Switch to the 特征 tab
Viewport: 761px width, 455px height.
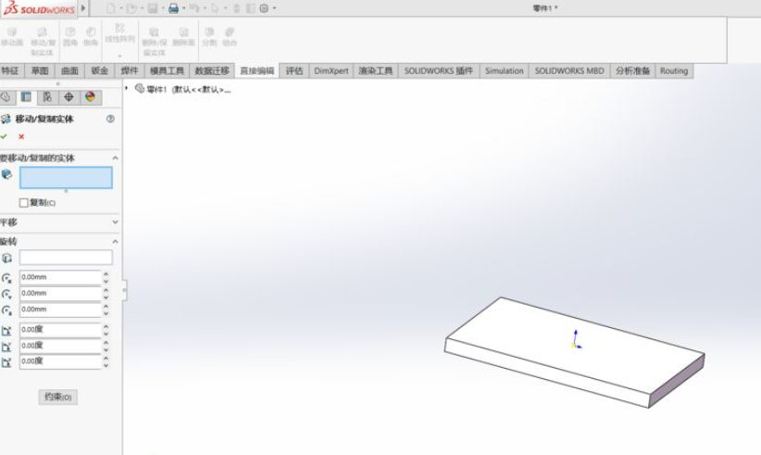10,71
